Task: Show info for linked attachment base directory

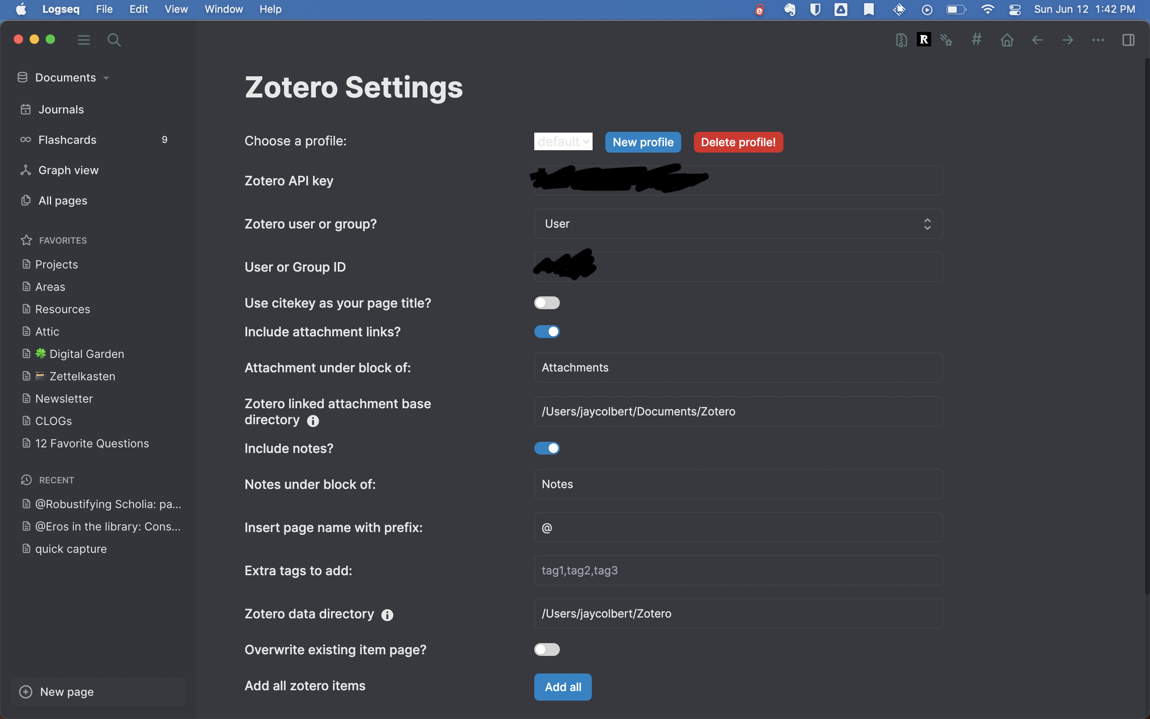Action: [x=313, y=421]
